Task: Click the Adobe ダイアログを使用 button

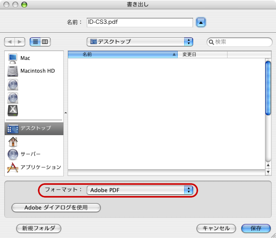Action: (56, 207)
